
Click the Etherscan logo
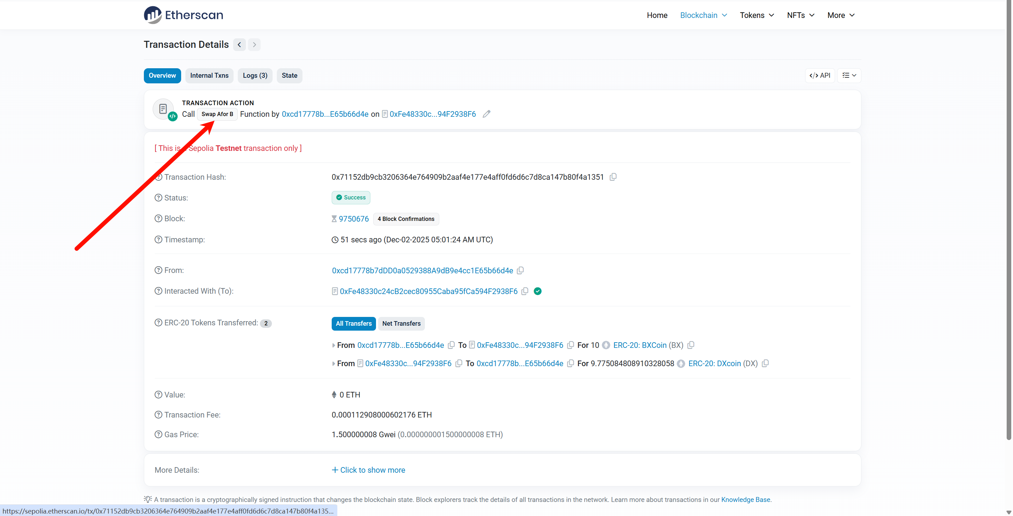point(183,15)
